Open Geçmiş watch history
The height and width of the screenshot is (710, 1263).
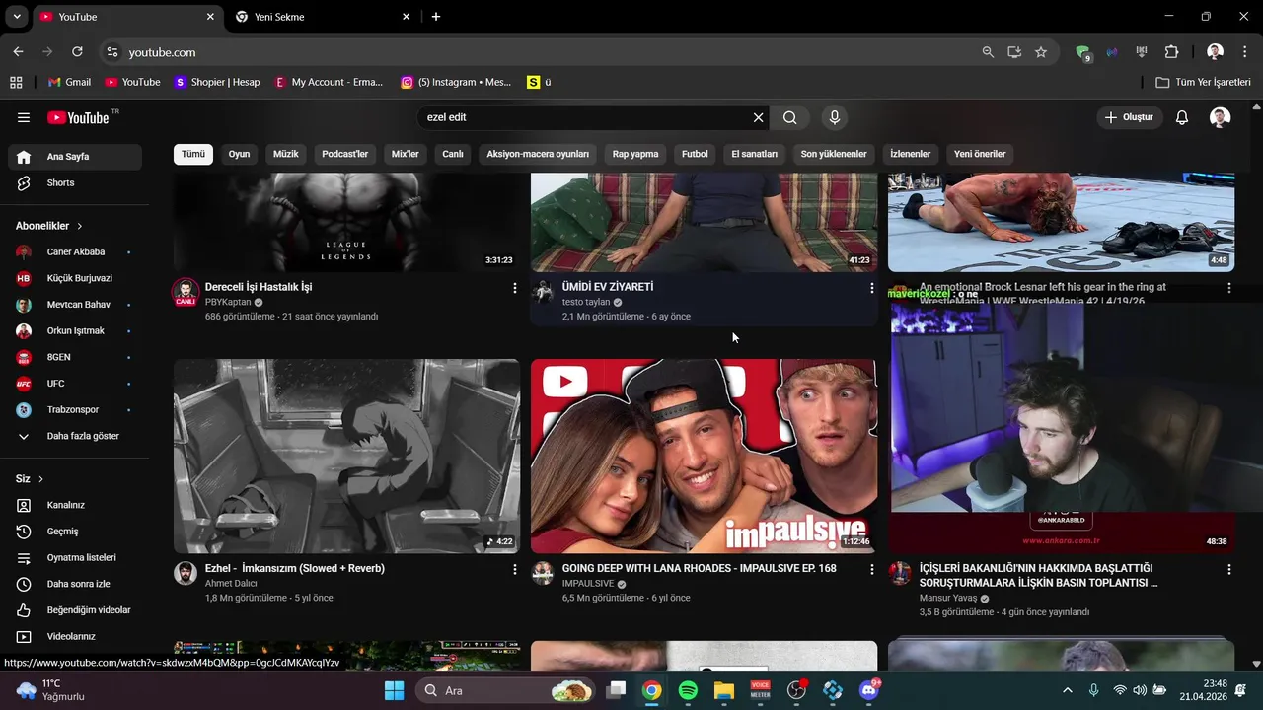click(75, 532)
